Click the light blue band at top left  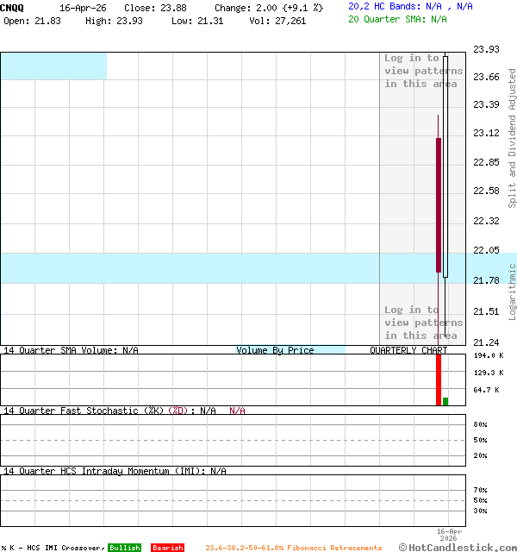click(x=53, y=66)
